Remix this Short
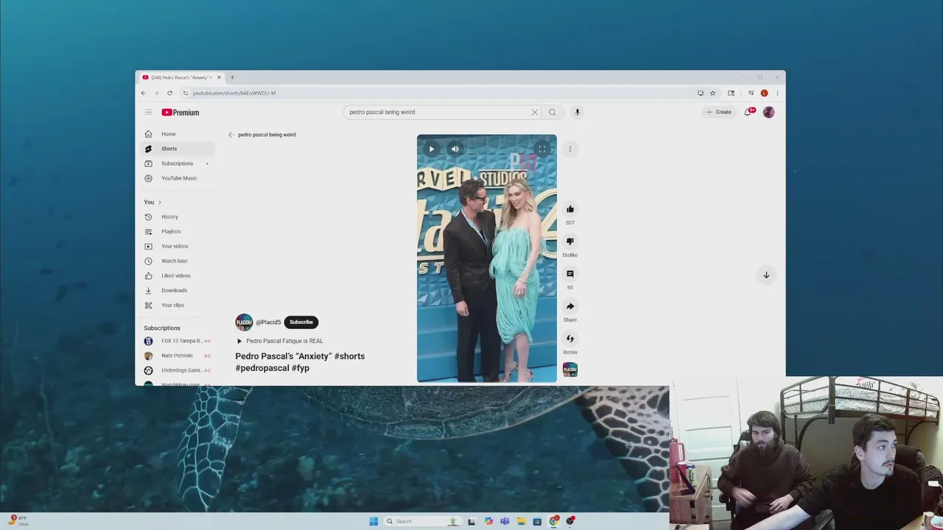Image resolution: width=943 pixels, height=530 pixels. pos(570,339)
